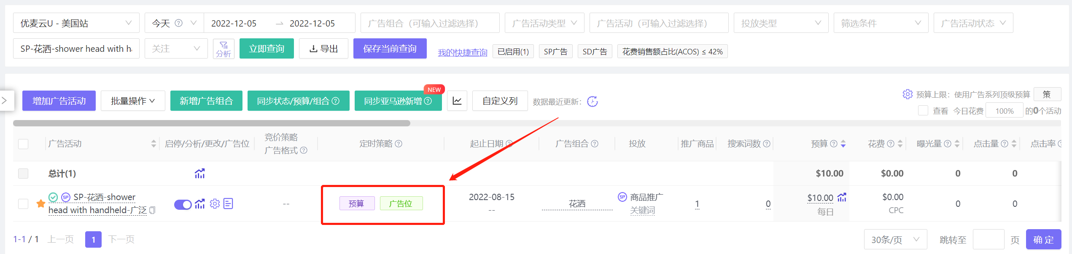This screenshot has width=1072, height=254.
Task: Click the horizontal table scrollbar
Action: (x=212, y=123)
